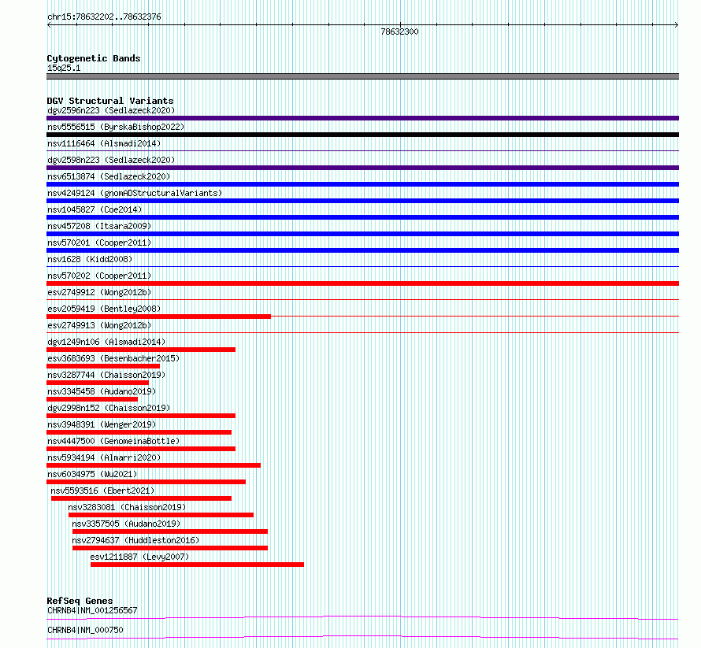
Task: Open variant nsv6513874 (Sedlazeck2020)
Action: click(109, 176)
